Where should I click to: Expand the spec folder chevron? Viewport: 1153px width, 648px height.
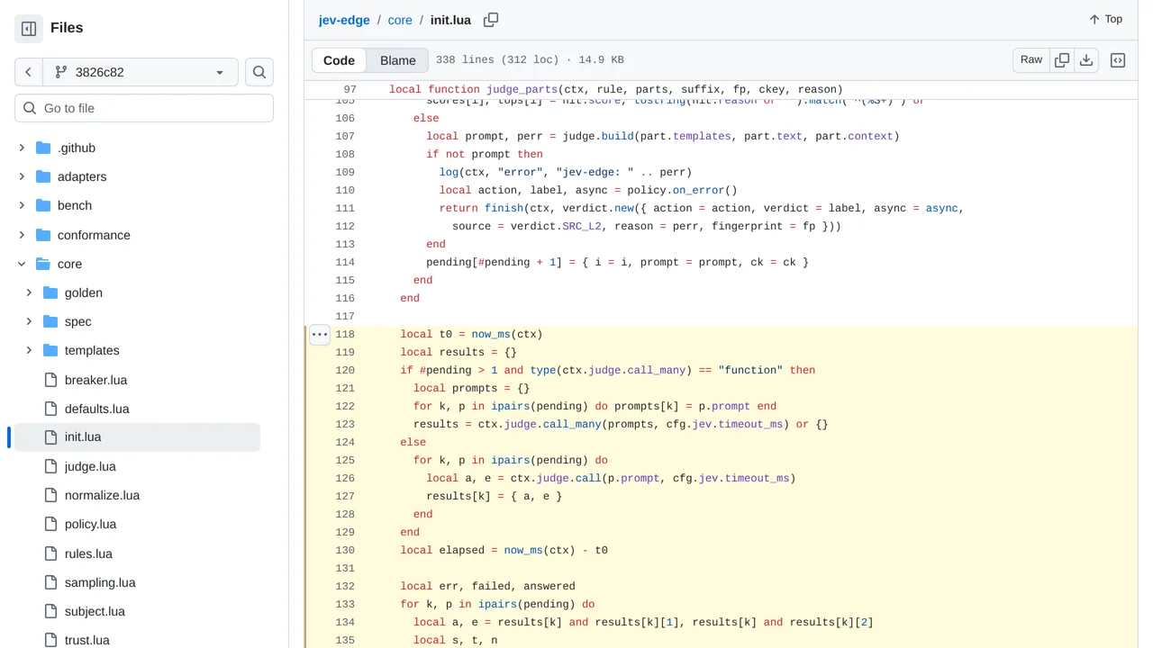tap(29, 321)
